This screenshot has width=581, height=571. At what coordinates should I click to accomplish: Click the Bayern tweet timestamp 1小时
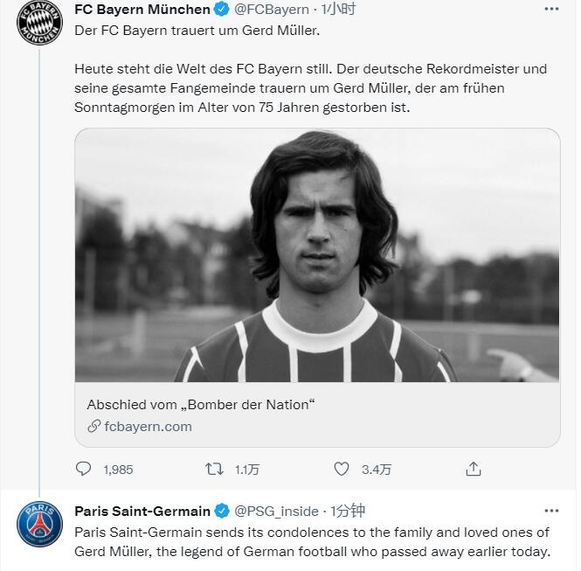point(340,10)
